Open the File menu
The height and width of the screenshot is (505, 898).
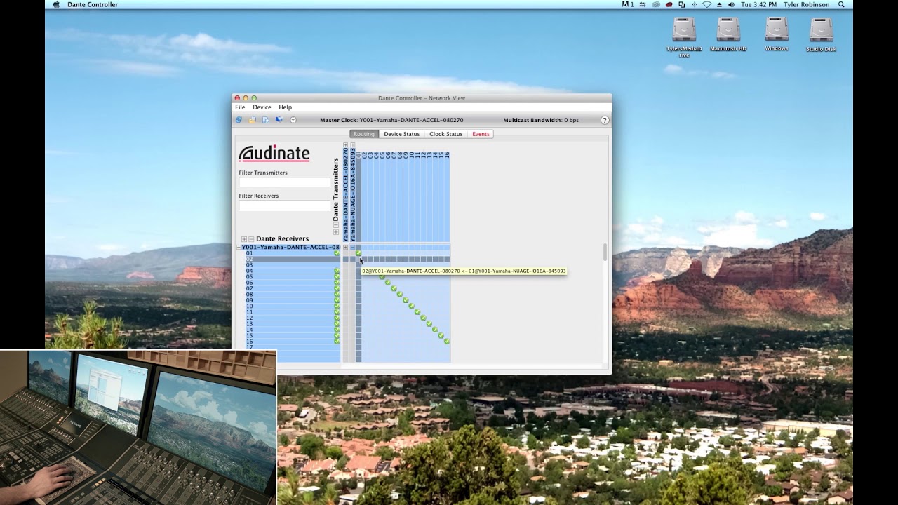[x=240, y=107]
